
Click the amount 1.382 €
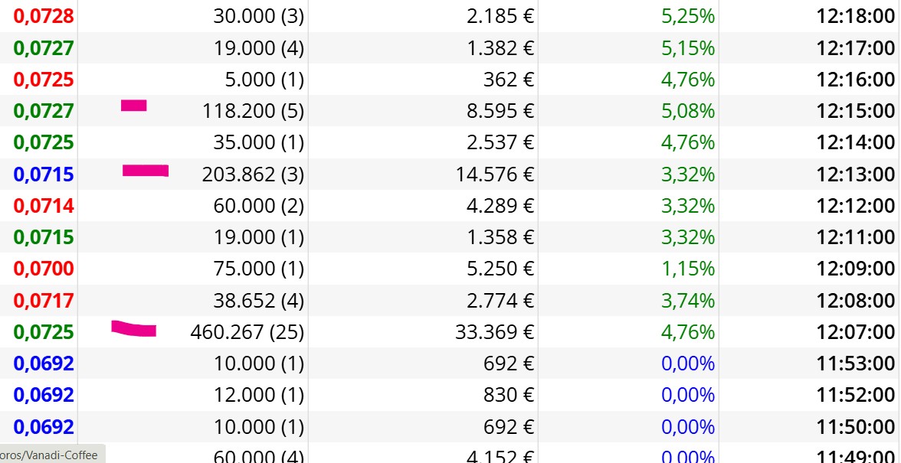coord(500,47)
